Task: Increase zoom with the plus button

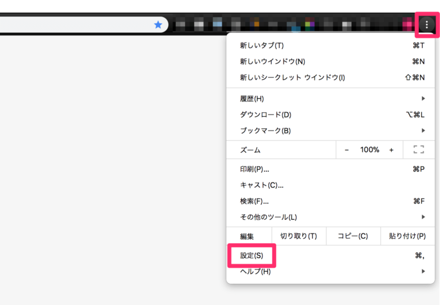Action: coord(391,150)
